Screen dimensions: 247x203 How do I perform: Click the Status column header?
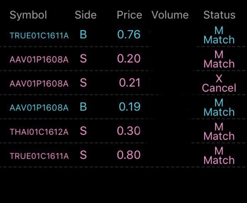[x=219, y=15]
